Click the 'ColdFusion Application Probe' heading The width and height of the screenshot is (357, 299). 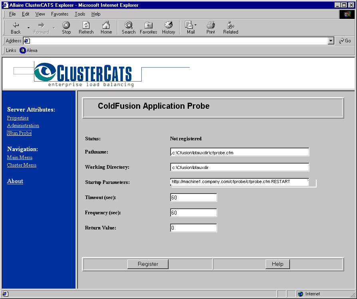click(x=154, y=106)
